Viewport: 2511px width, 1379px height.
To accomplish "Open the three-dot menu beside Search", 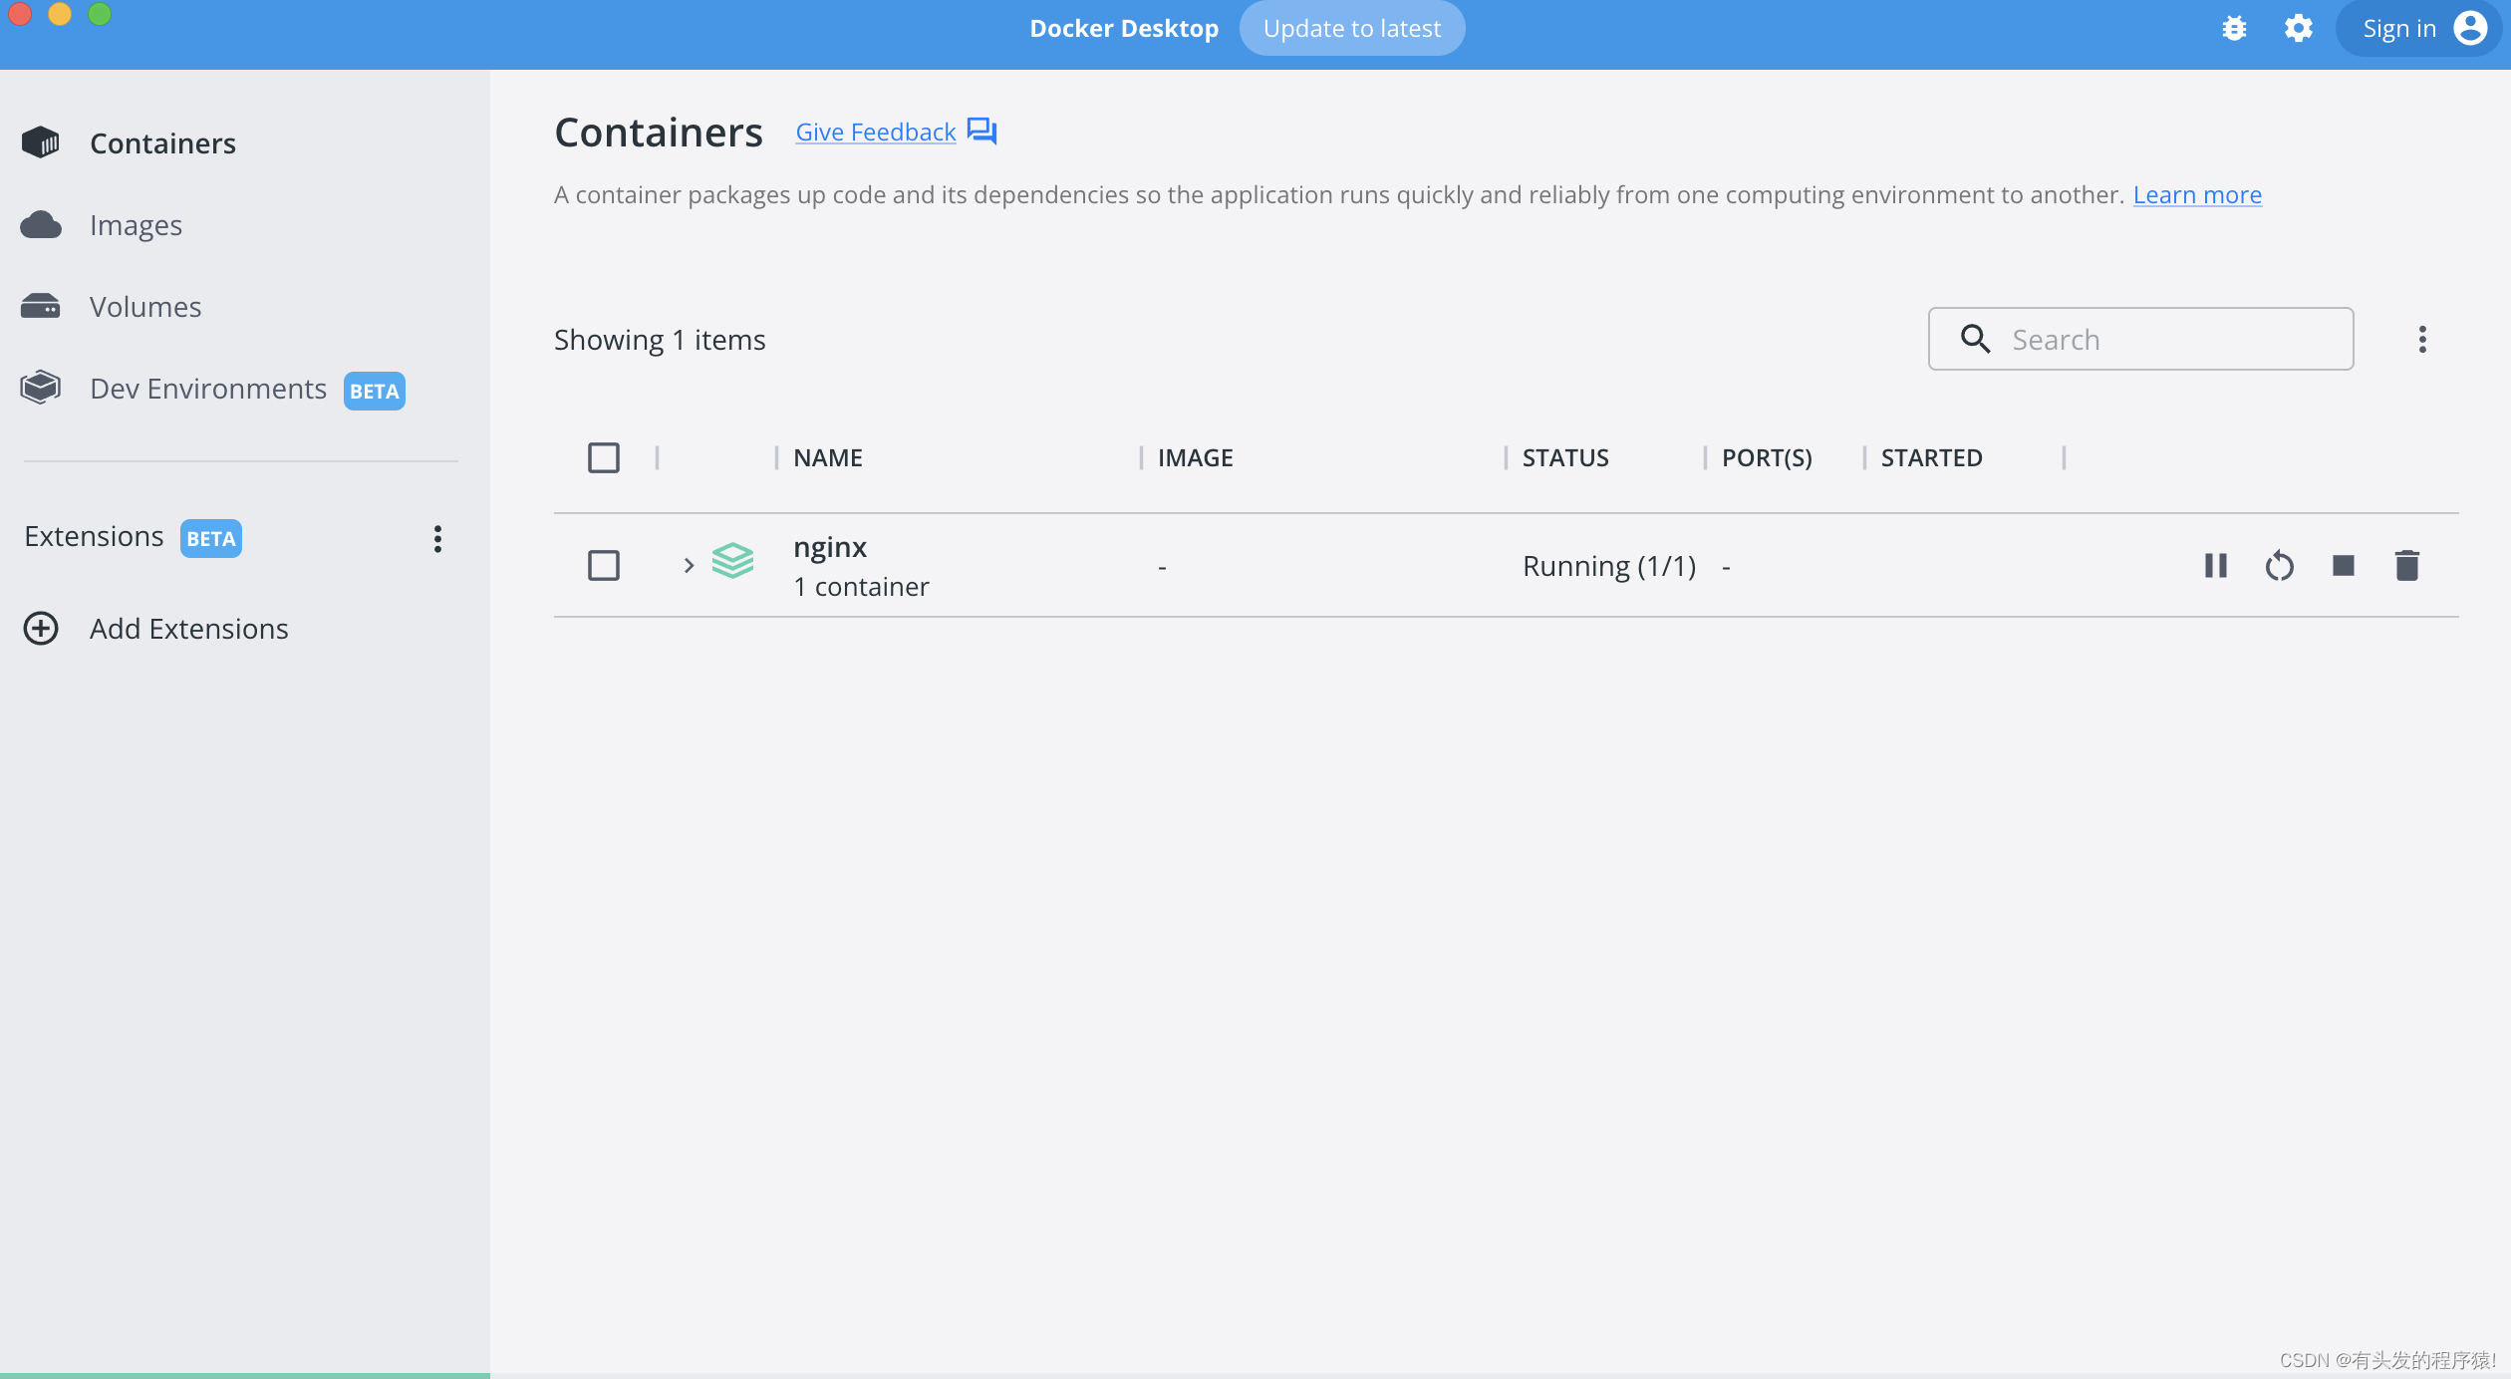I will point(2422,339).
